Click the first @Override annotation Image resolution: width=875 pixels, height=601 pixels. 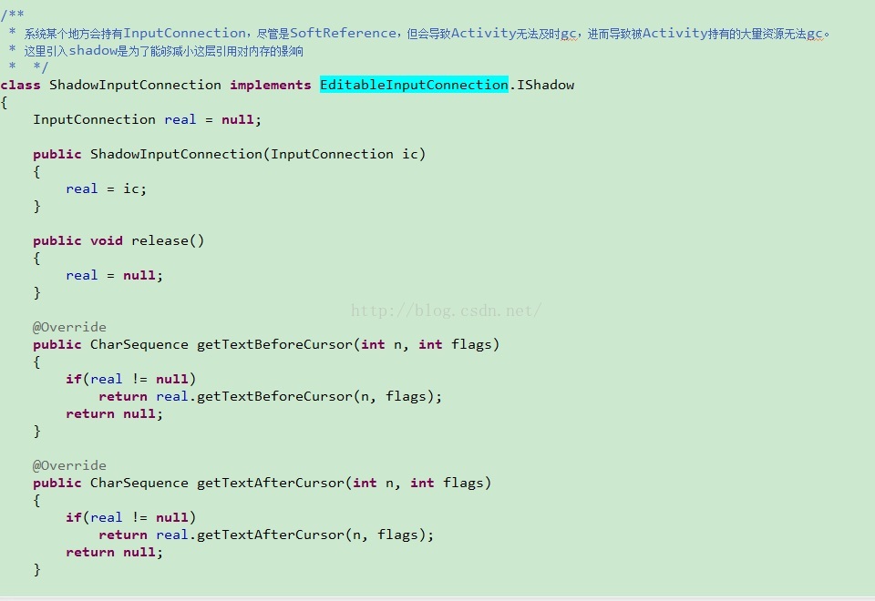click(69, 327)
